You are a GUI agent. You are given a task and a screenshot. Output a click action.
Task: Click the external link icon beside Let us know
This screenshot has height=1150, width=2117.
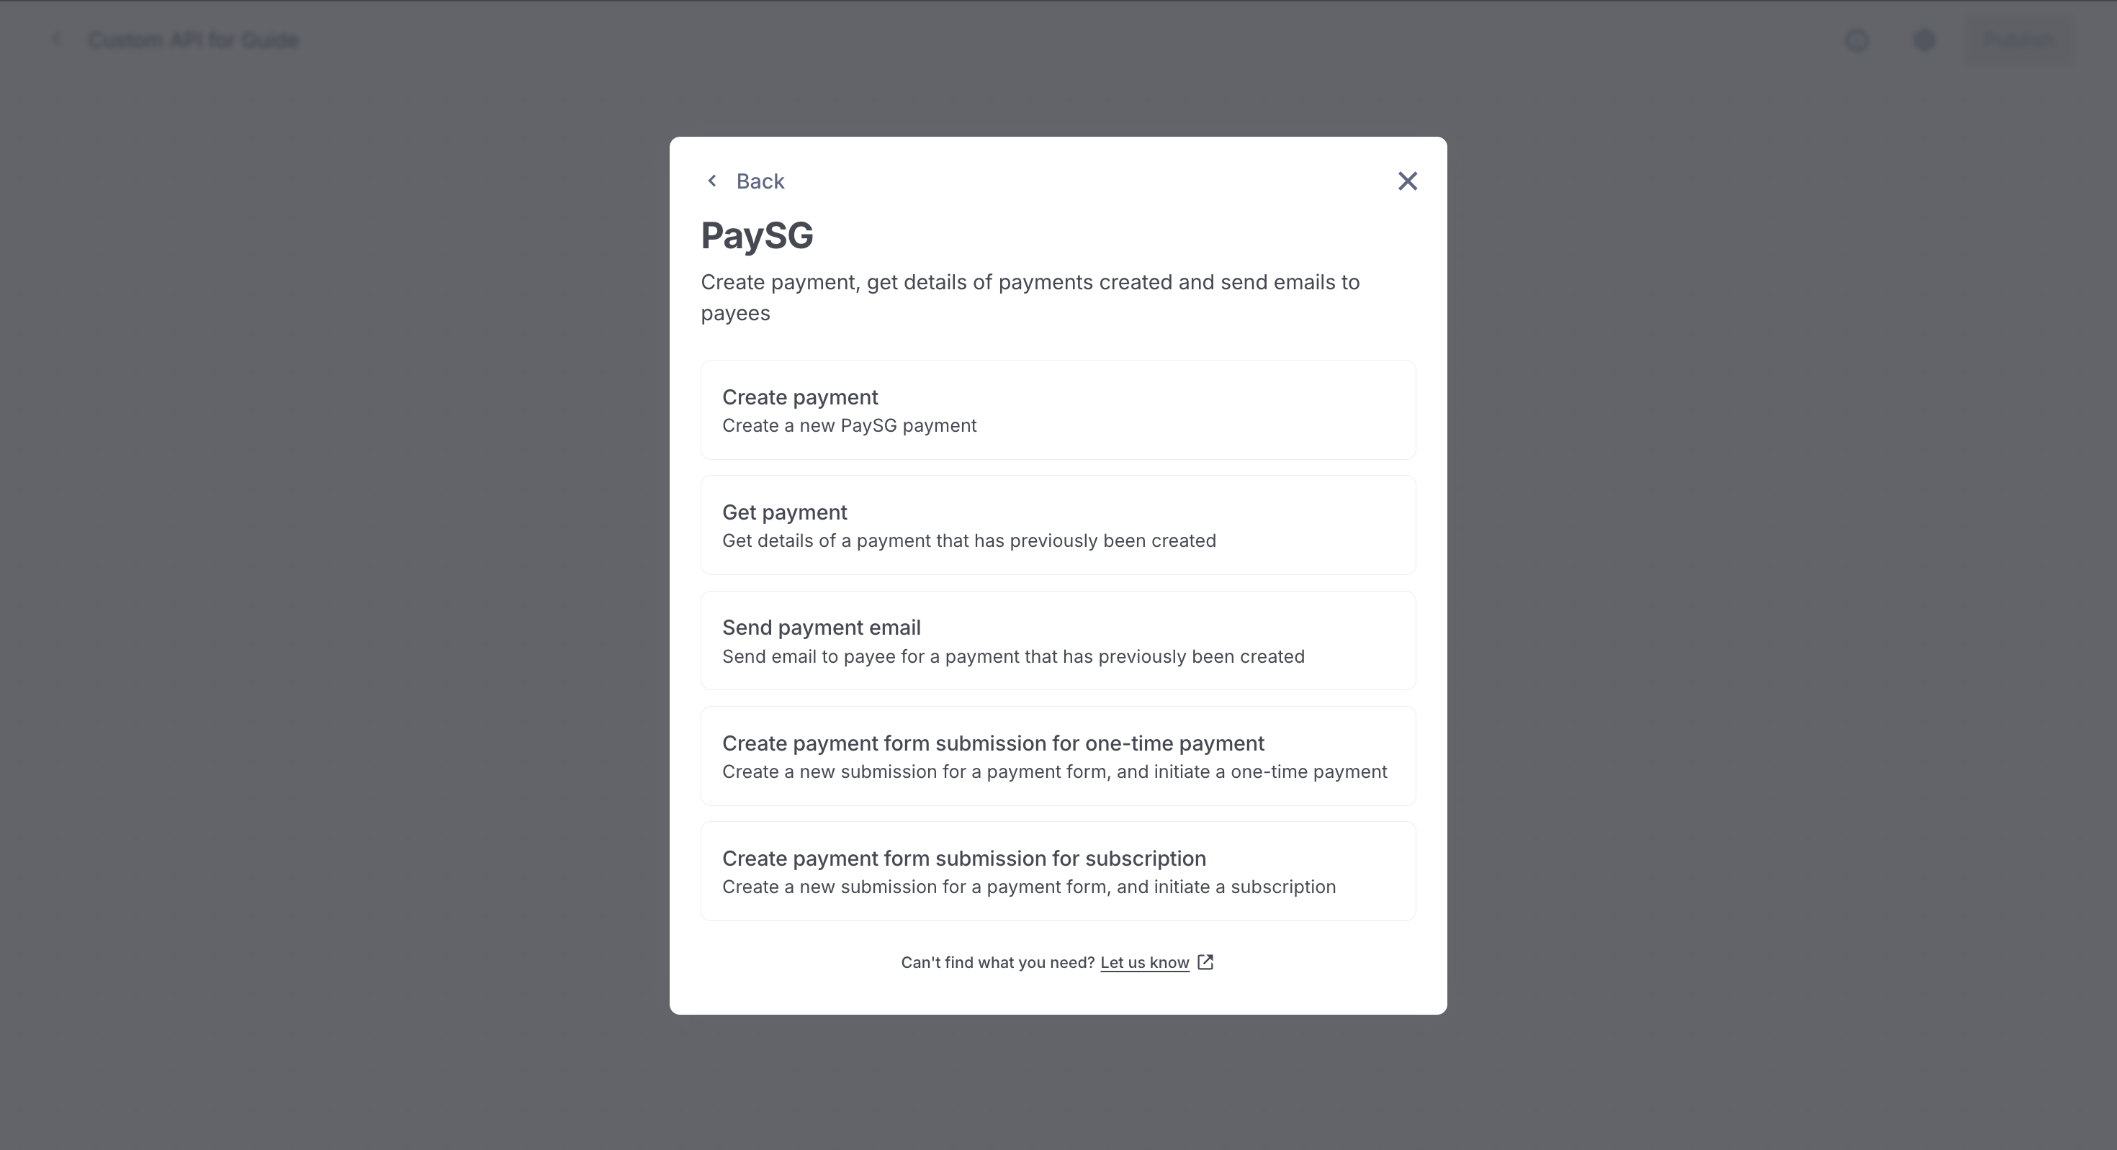click(x=1205, y=962)
